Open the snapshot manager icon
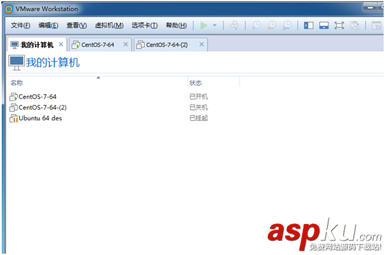Screen dimensions: 385x255 click(287, 25)
